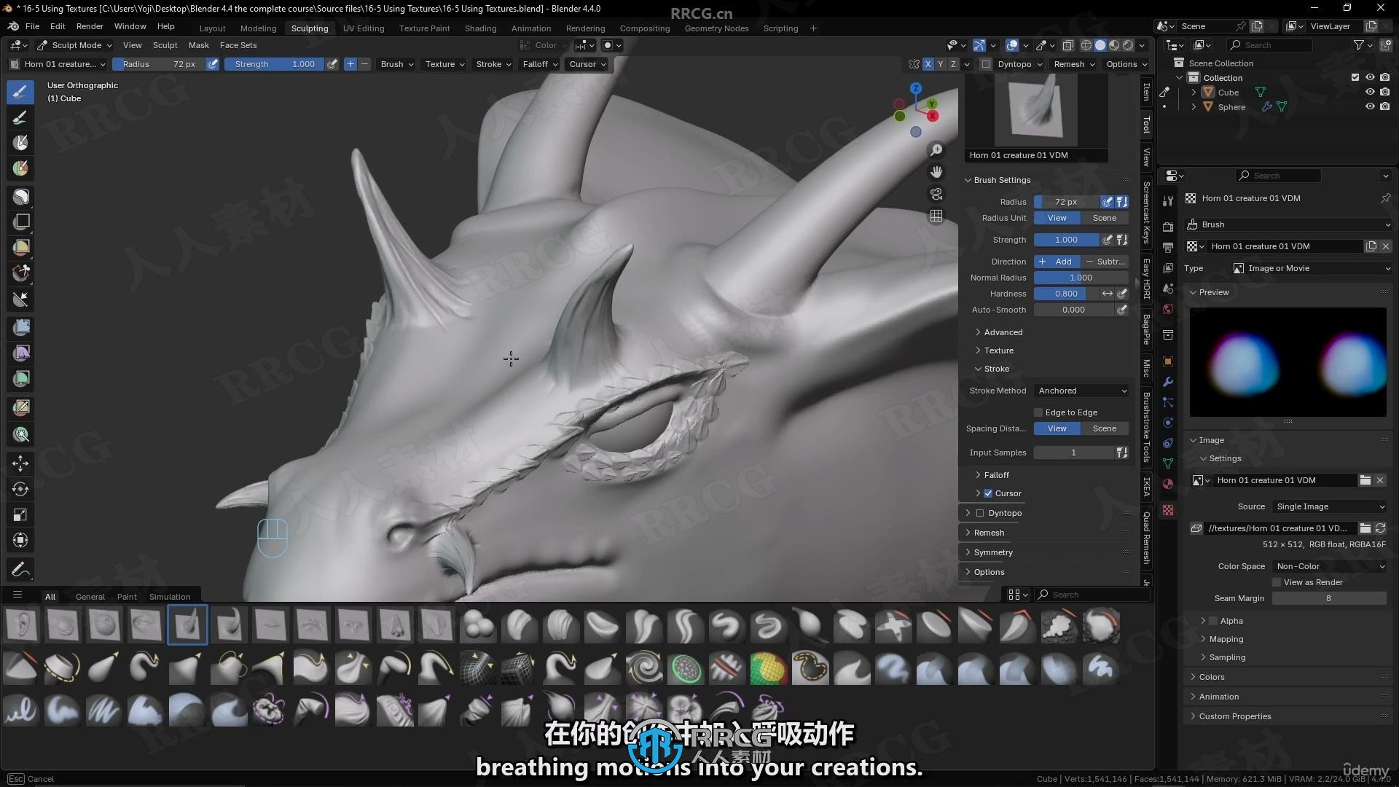Select the spiral brush asset
Viewport: 1399px width, 787px height.
click(x=644, y=667)
